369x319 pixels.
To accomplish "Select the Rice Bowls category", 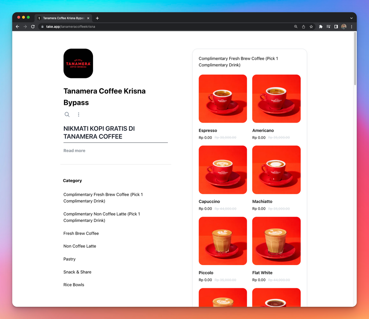I will coord(74,285).
